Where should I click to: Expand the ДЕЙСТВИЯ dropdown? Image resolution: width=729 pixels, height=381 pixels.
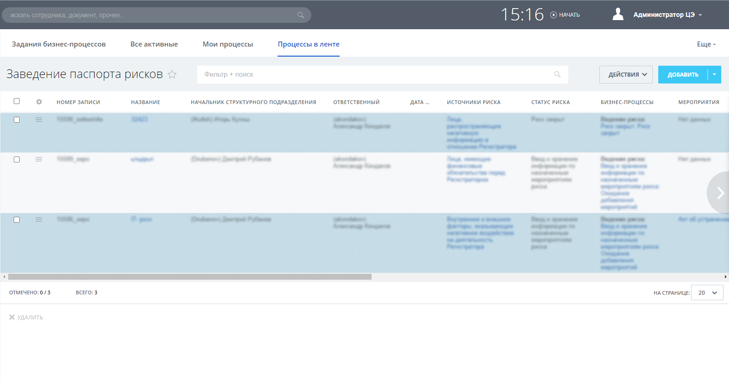[x=626, y=74]
